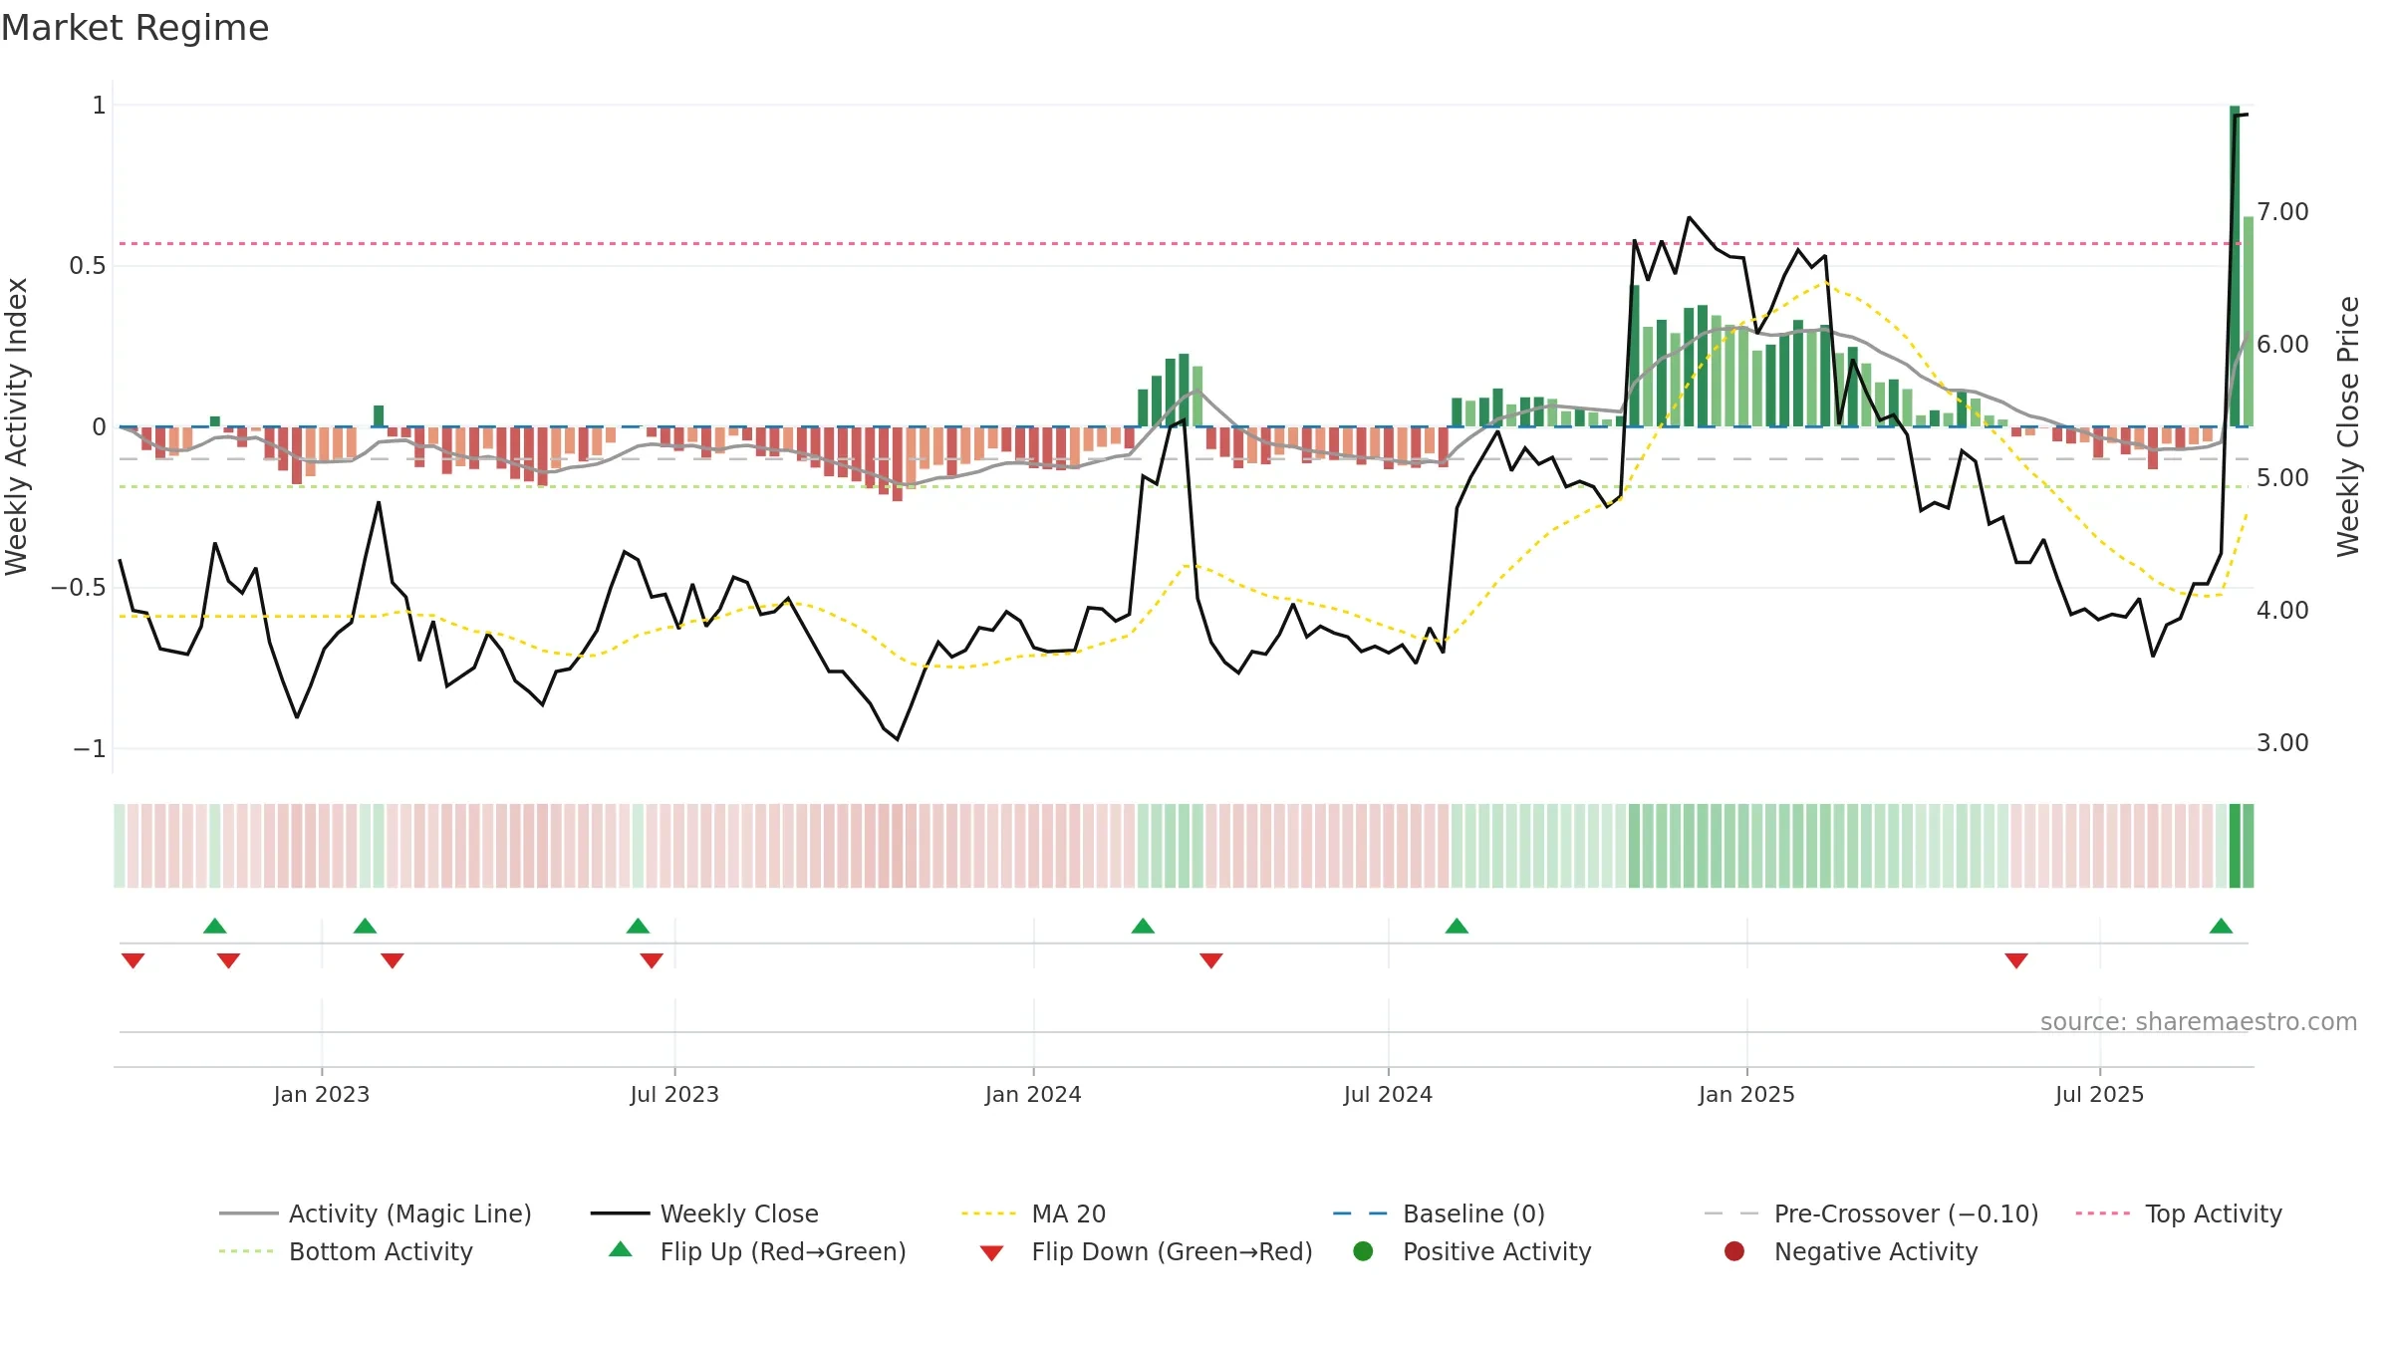
Task: Toggle the Negative Activity legend entry
Action: coord(1850,1251)
